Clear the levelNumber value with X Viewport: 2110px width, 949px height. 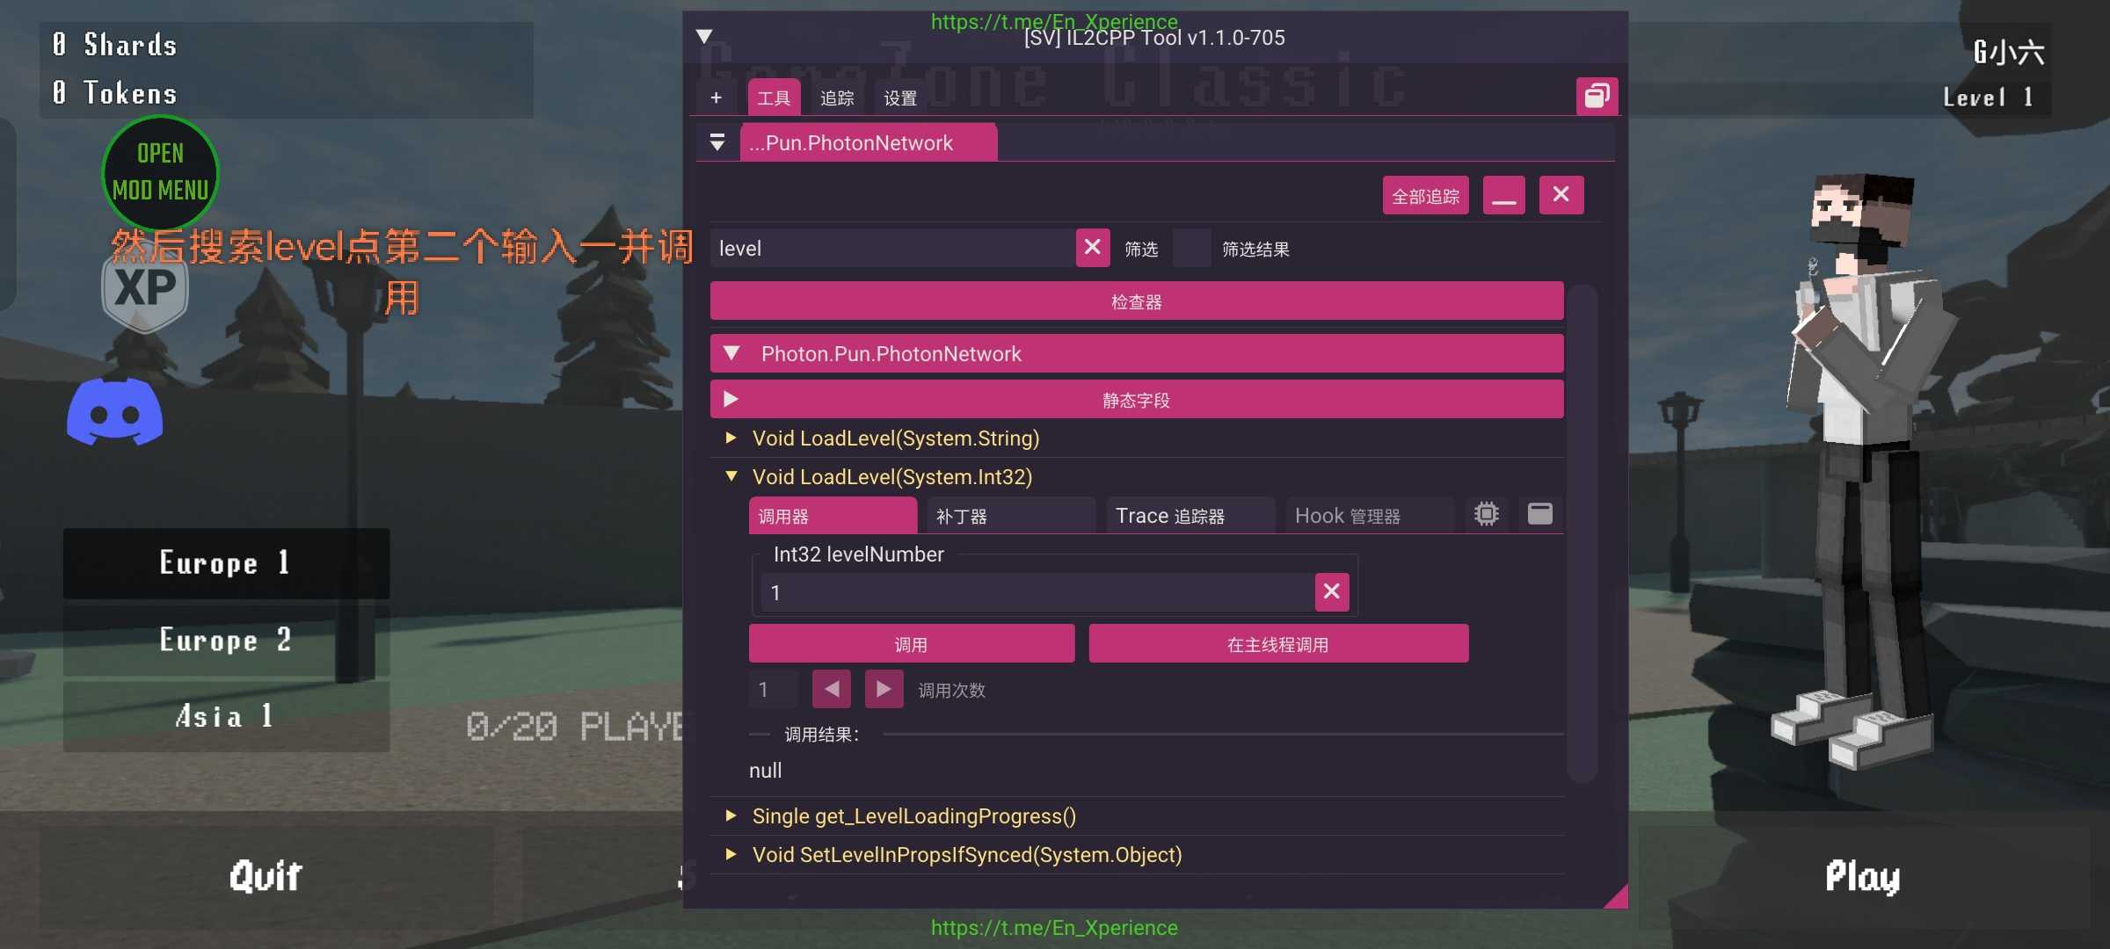(x=1331, y=592)
